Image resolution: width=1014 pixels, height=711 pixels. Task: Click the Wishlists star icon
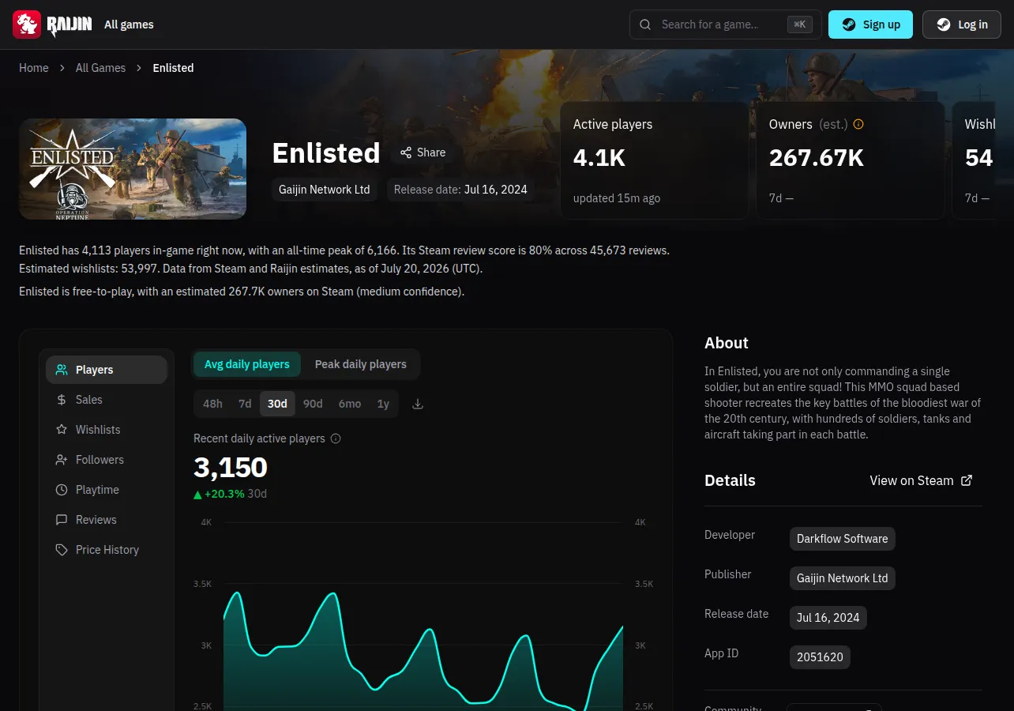coord(62,430)
